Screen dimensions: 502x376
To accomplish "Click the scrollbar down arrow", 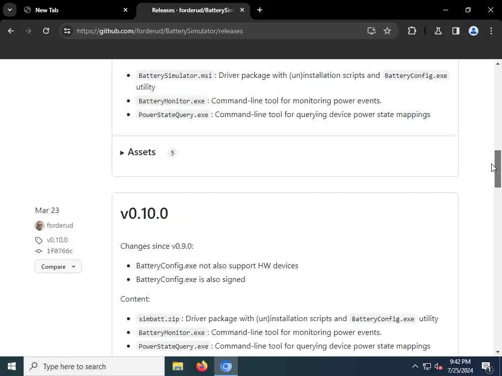I will tap(498, 352).
